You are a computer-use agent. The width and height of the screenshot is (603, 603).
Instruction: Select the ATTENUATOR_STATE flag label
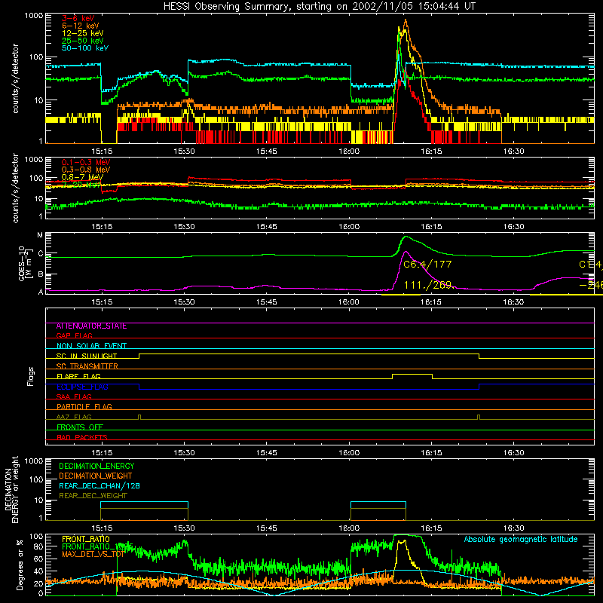[x=91, y=326]
